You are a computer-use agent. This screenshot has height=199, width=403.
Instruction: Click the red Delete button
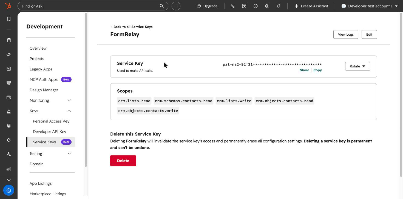click(x=123, y=161)
